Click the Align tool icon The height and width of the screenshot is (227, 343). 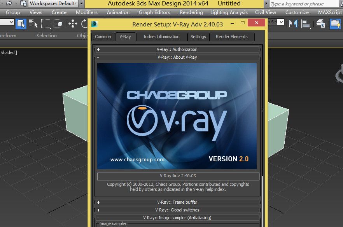coord(306,24)
